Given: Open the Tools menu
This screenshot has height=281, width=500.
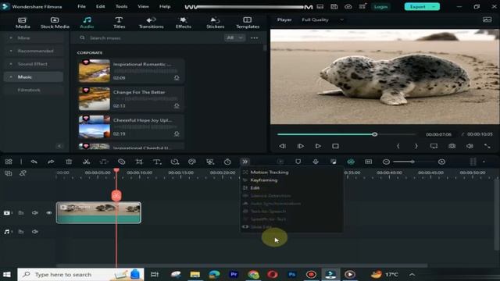Looking at the screenshot, I should pos(121,6).
